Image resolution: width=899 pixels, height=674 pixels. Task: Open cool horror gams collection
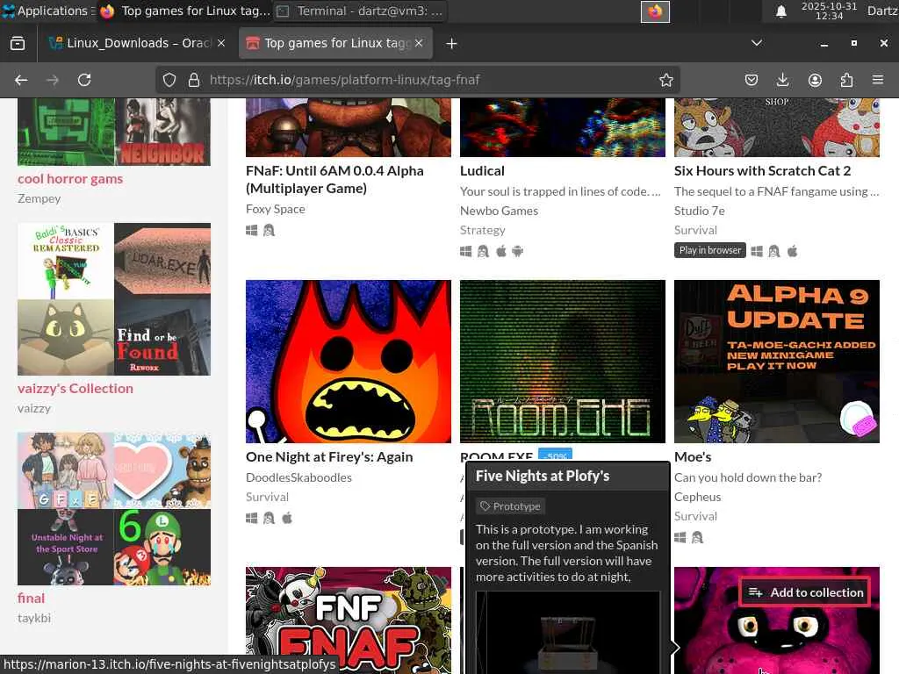70,179
